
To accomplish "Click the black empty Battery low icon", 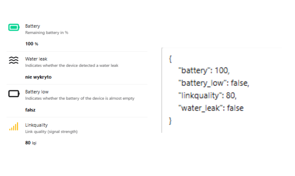I will point(14,94).
